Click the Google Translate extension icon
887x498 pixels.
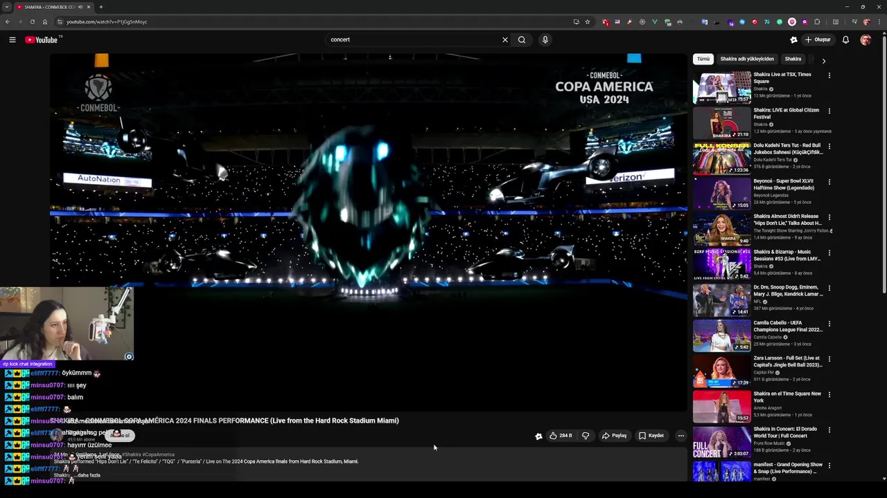tap(705, 21)
